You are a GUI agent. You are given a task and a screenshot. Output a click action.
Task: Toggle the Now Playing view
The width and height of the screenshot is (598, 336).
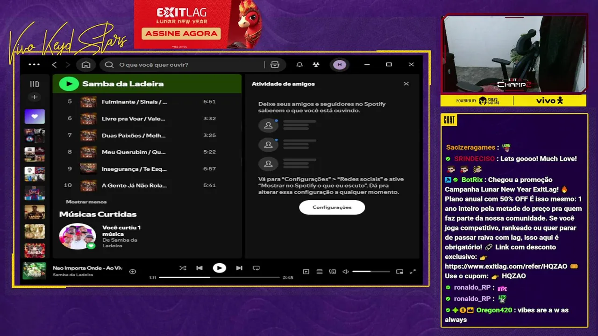306,271
